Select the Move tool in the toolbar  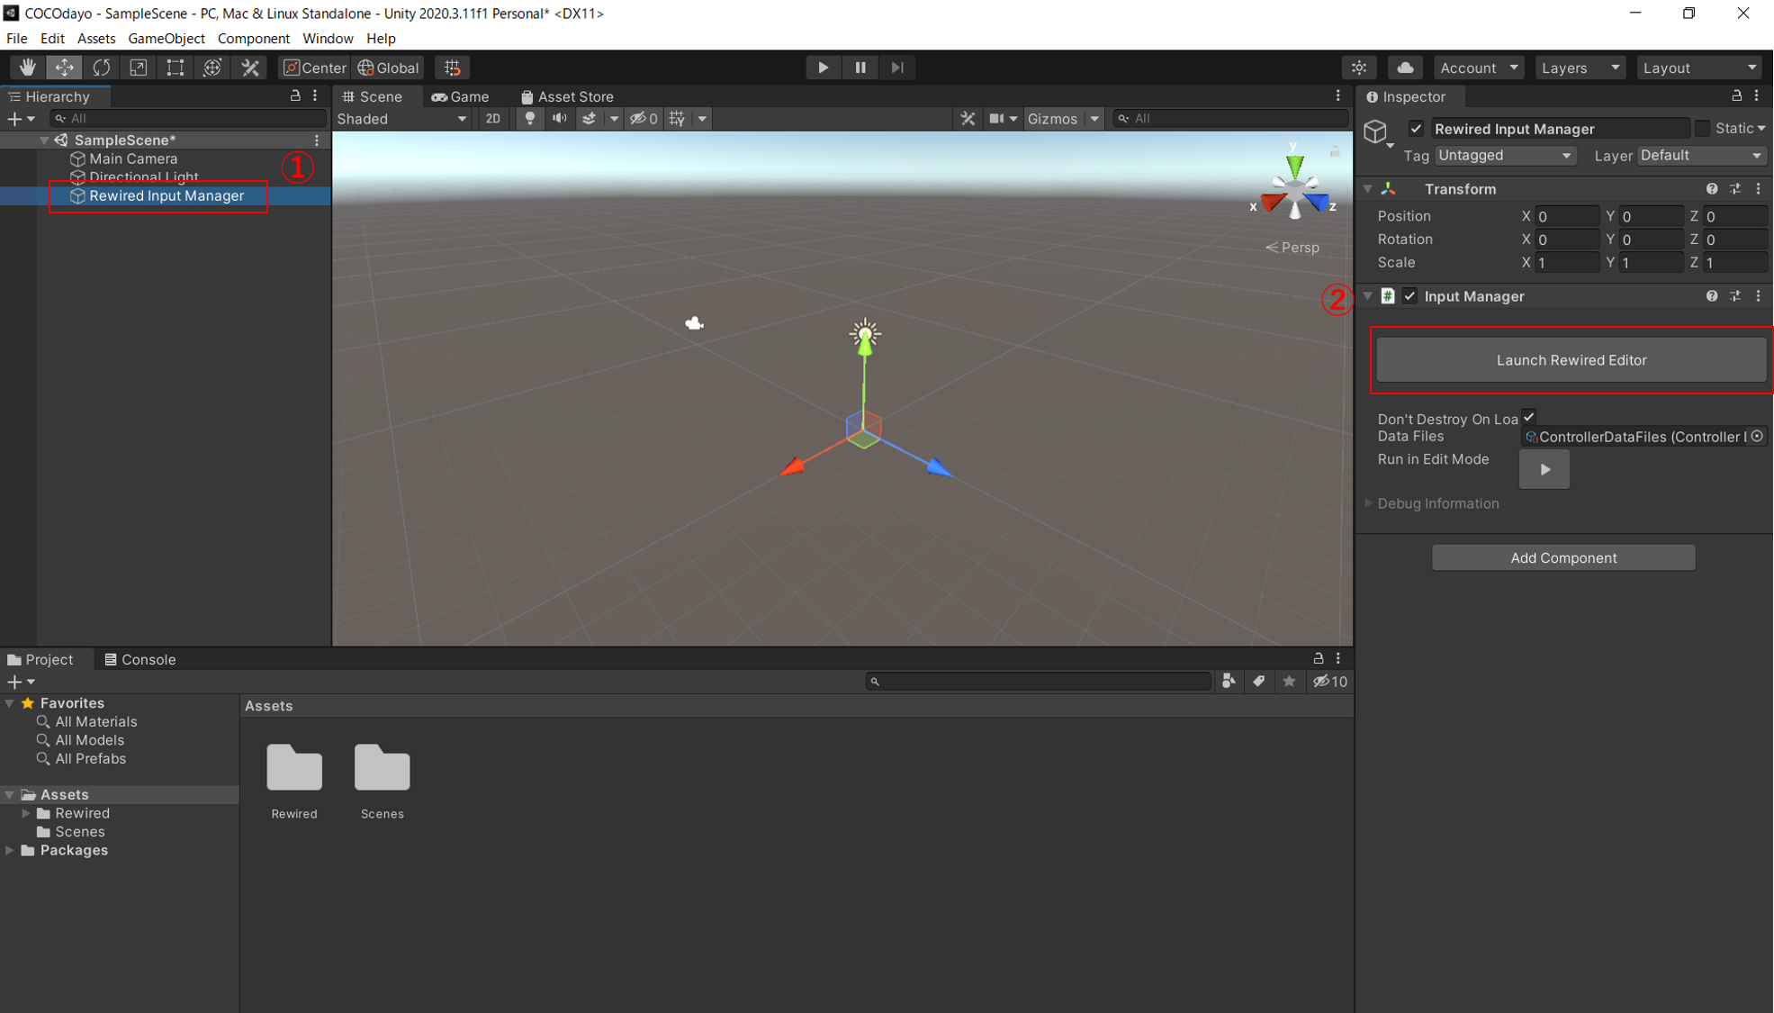pyautogui.click(x=64, y=67)
